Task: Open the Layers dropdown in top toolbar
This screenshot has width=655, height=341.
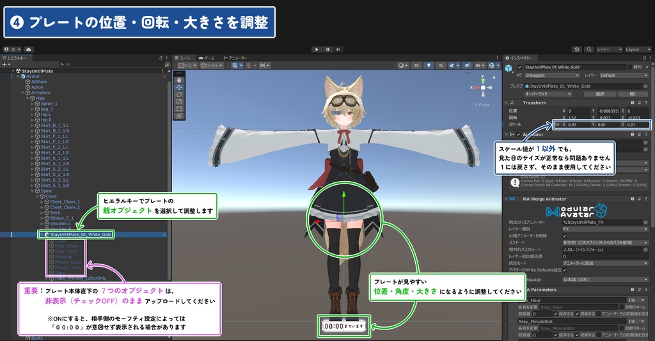Action: click(x=609, y=49)
